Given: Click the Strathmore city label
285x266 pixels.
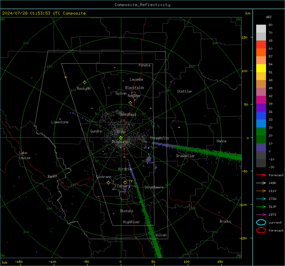Looking at the screenshot, I should coord(154,187).
